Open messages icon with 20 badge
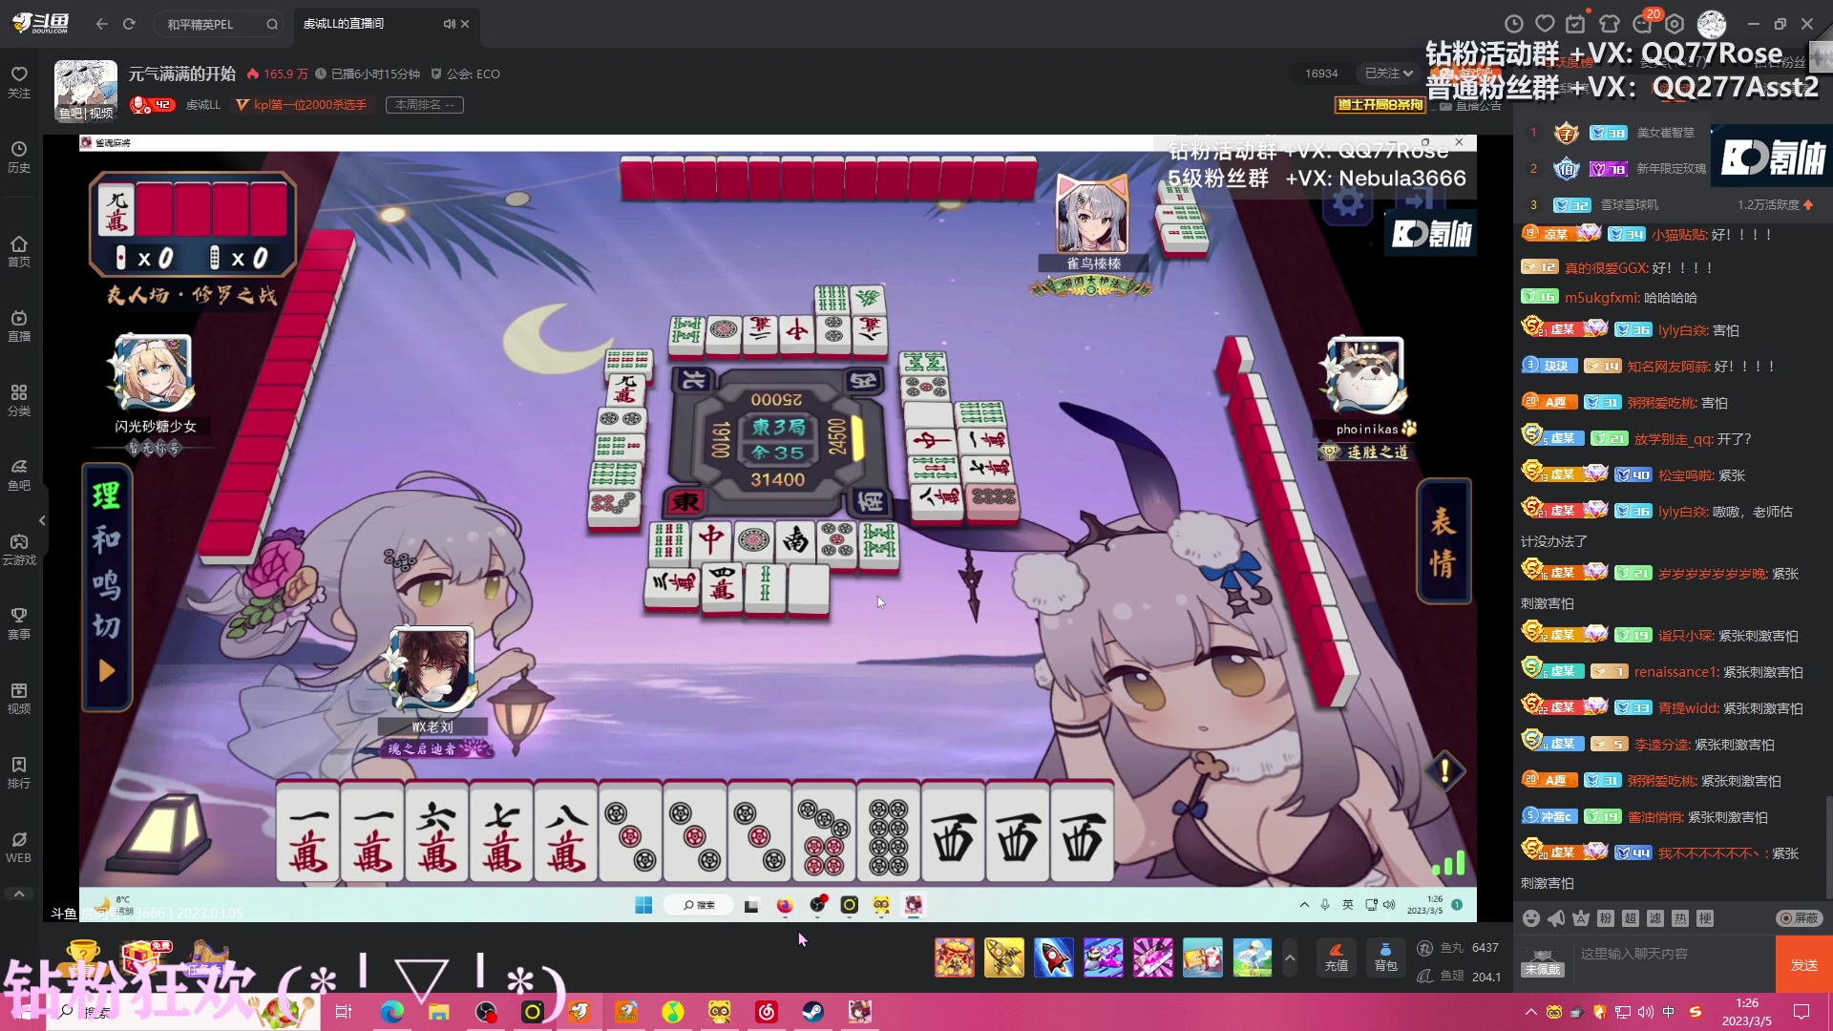The image size is (1833, 1031). [x=1644, y=23]
